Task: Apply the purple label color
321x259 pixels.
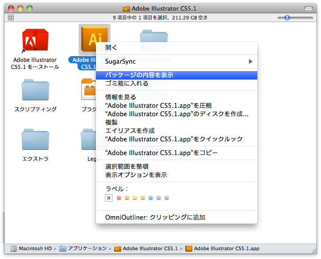Action: 159,198
